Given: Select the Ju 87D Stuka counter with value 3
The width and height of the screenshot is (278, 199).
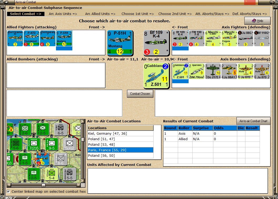Looking at the screenshot, I should click(246, 71).
